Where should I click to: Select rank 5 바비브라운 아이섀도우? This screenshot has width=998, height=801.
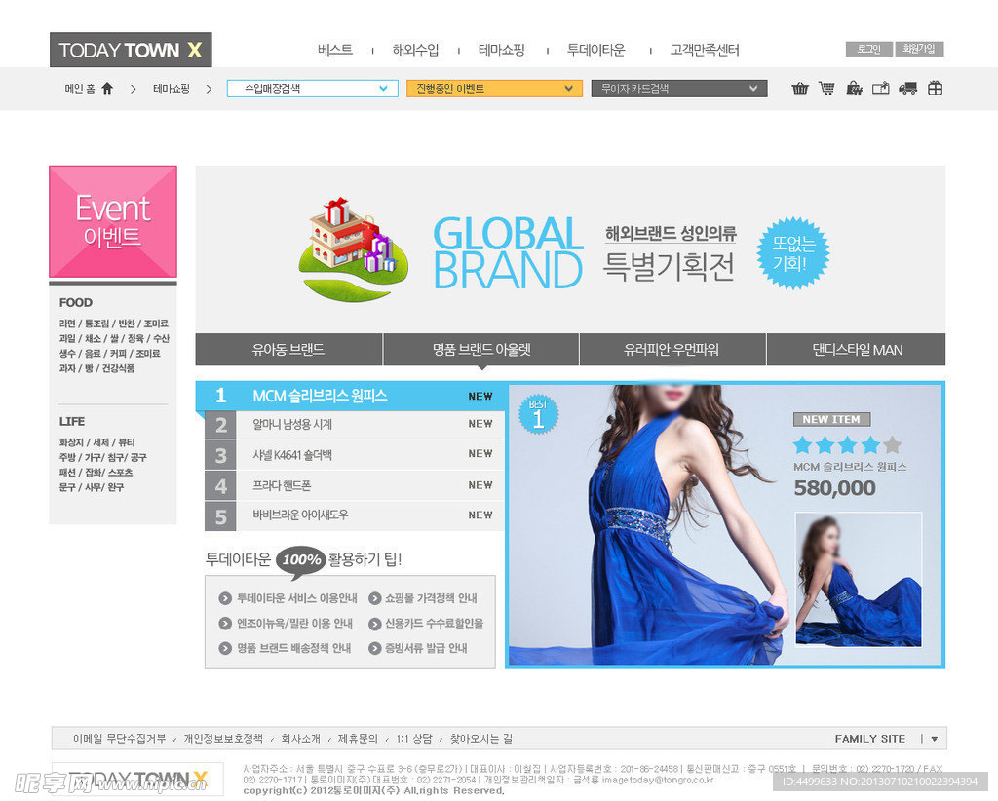click(355, 515)
